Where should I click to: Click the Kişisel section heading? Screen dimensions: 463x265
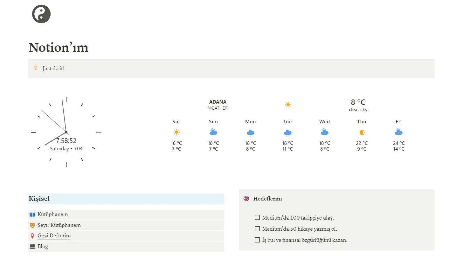tap(39, 199)
